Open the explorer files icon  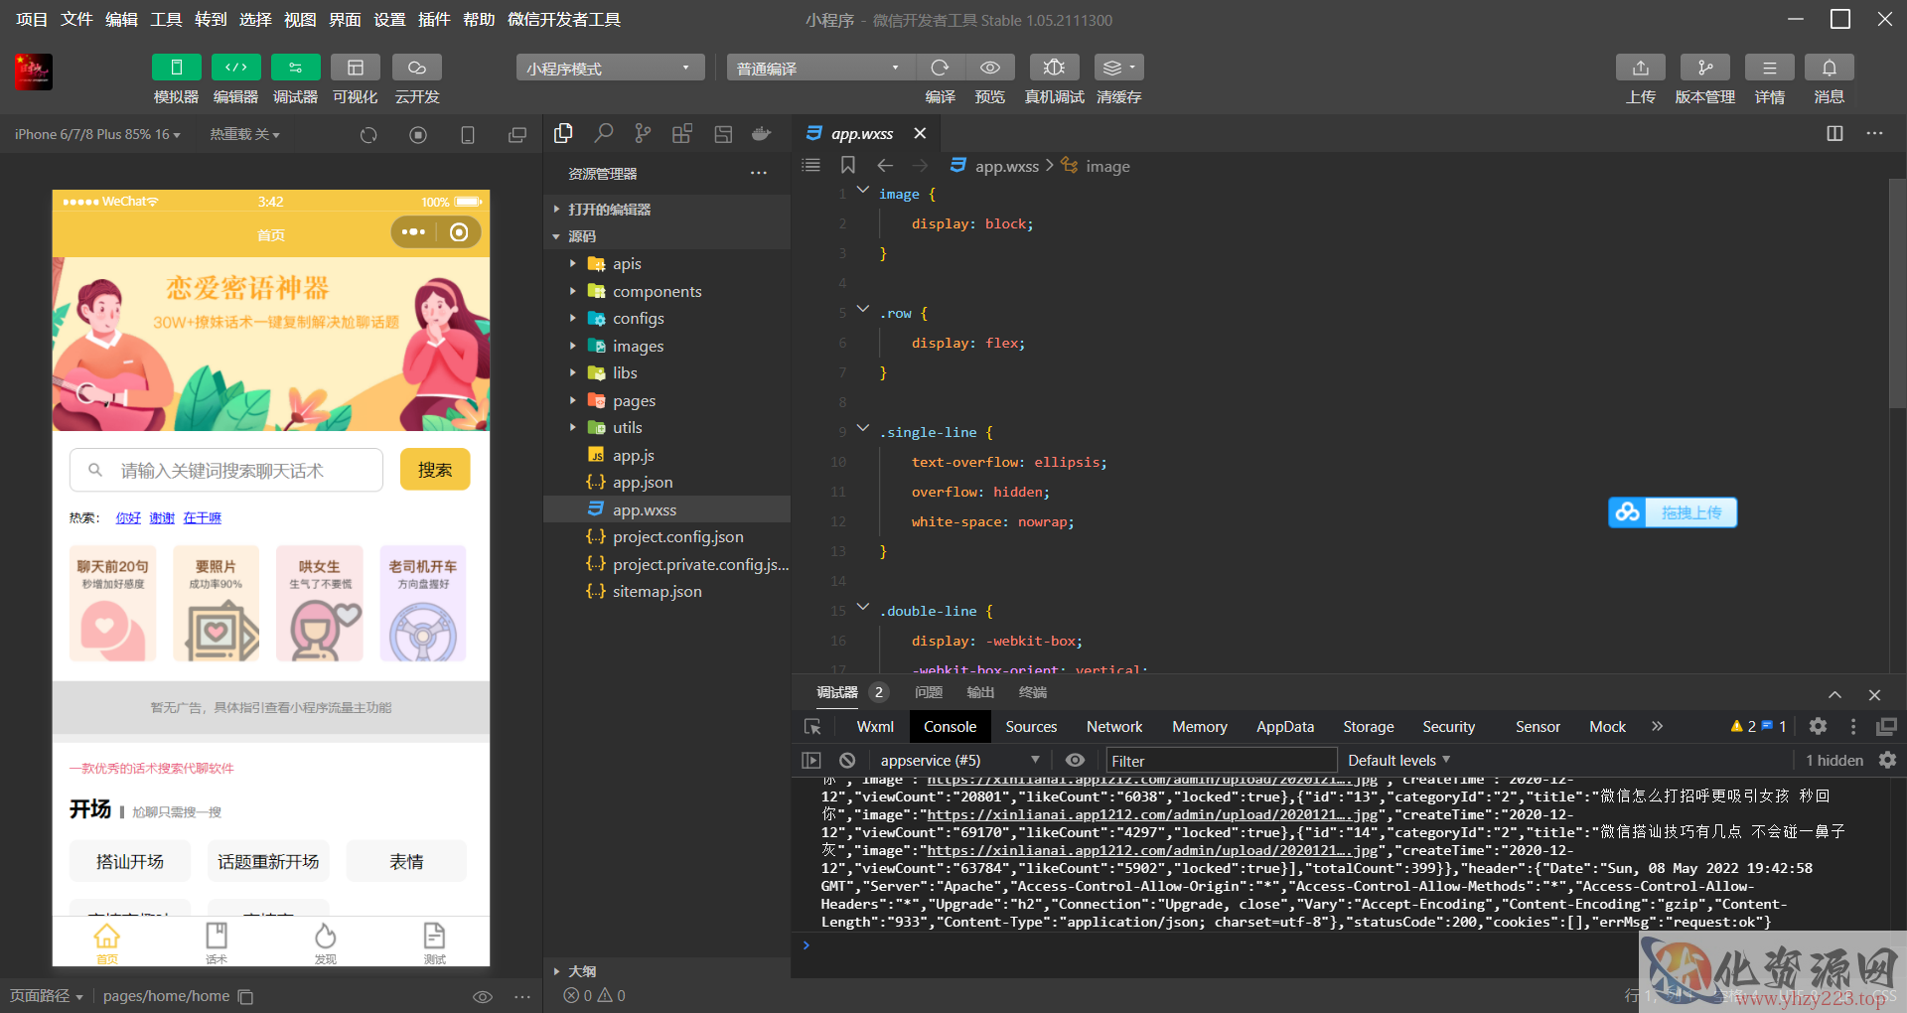tap(563, 133)
